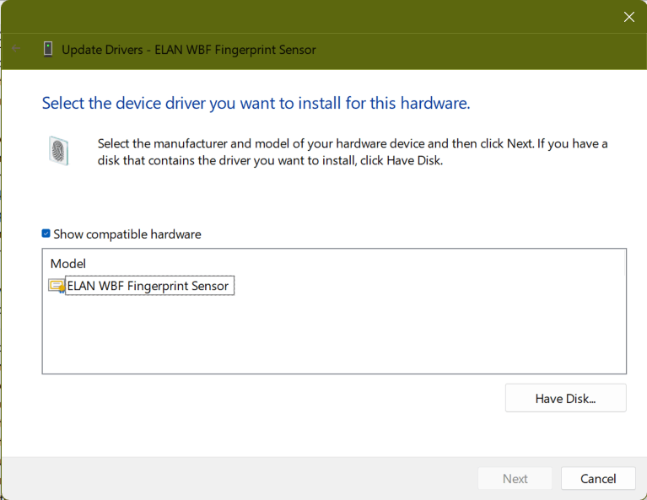The width and height of the screenshot is (647, 500).
Task: Close the Update Drivers window
Action: point(628,17)
